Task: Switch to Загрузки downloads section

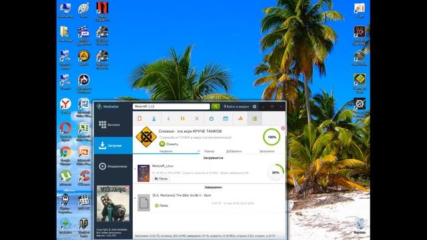Action: click(113, 145)
